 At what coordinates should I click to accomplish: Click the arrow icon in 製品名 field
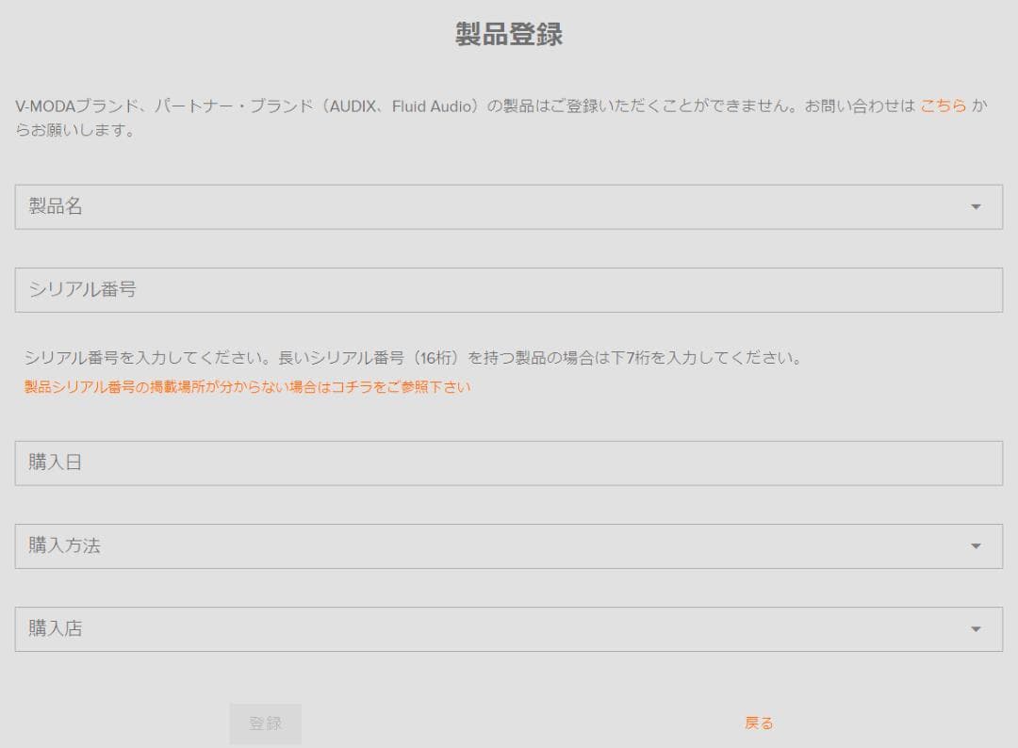[x=976, y=207]
